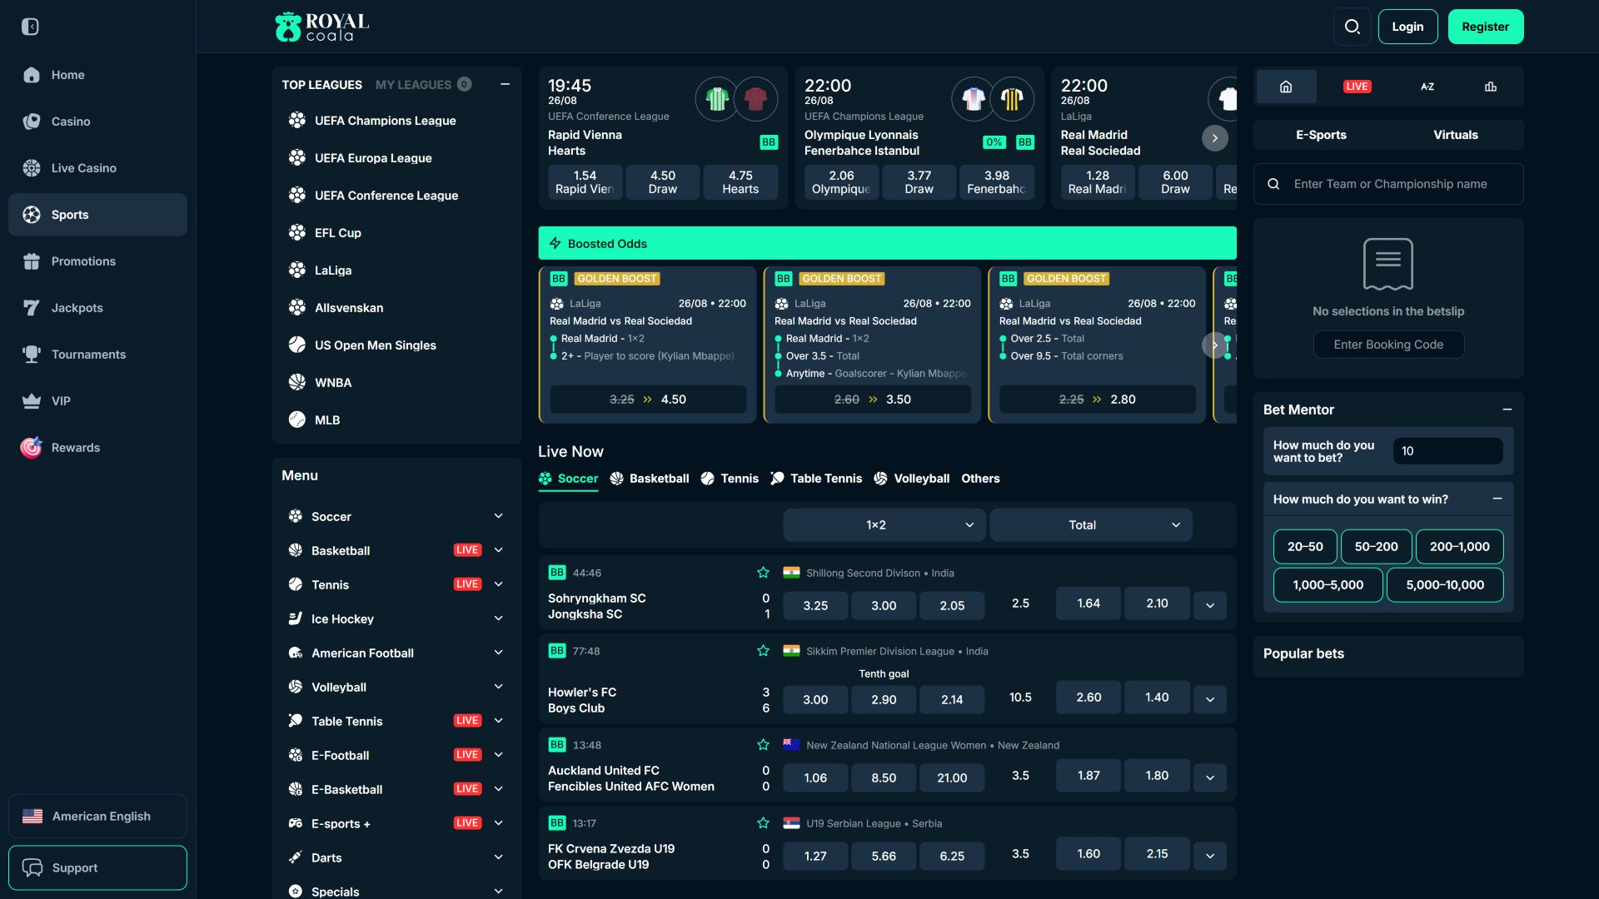Open the 1×2 market dropdown
Image resolution: width=1599 pixels, height=899 pixels.
point(884,525)
